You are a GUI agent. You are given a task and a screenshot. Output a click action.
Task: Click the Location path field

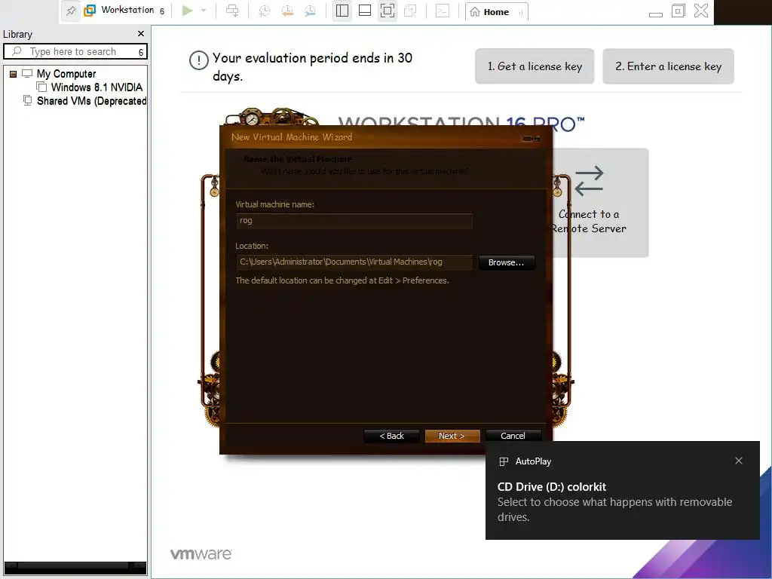coord(354,262)
